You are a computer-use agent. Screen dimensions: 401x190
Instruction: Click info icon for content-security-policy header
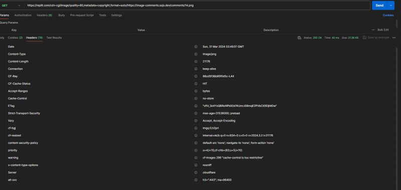click(x=195, y=143)
